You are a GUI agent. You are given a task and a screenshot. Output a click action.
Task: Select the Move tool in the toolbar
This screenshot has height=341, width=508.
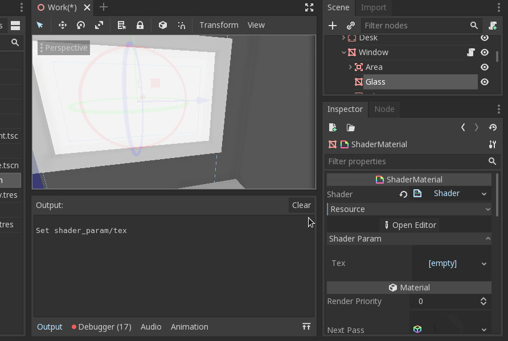click(62, 25)
